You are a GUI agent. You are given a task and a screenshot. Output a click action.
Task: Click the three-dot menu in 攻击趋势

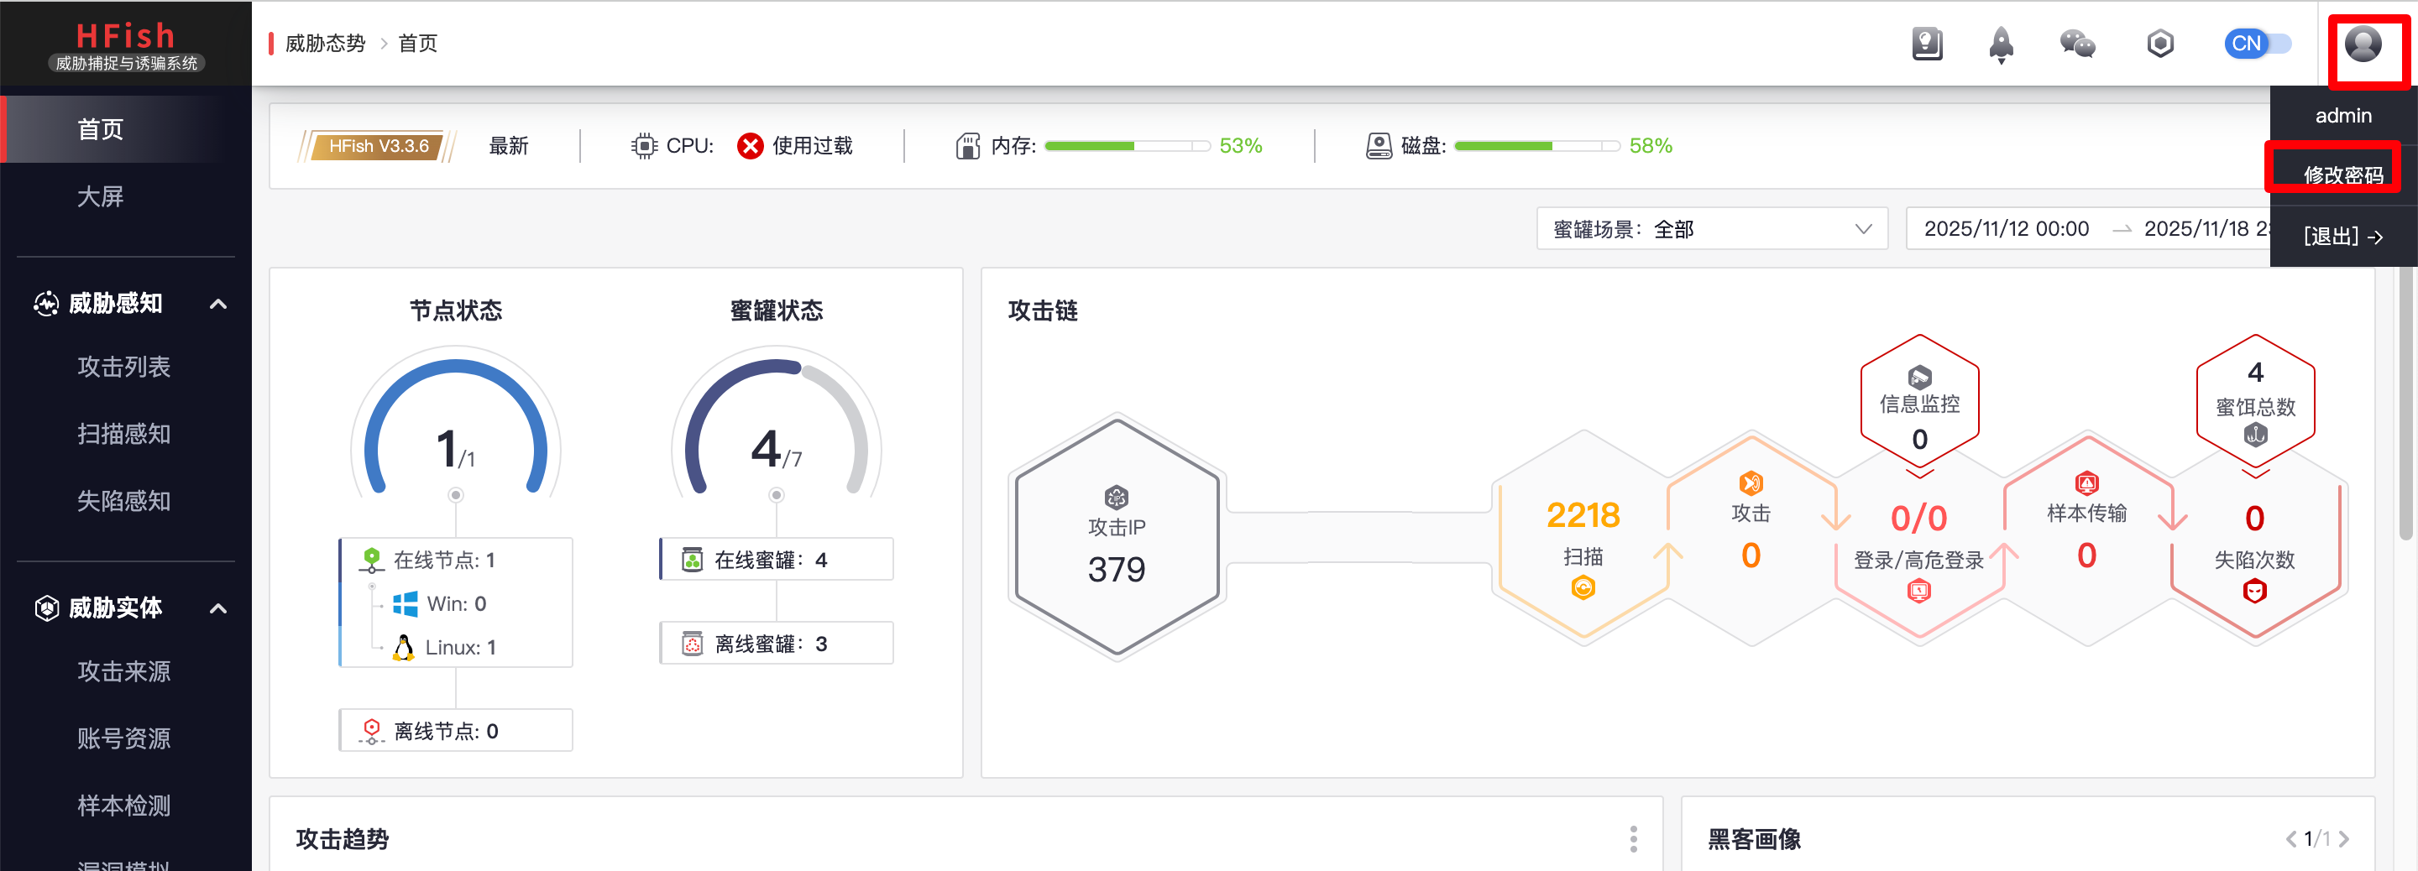point(1633,838)
